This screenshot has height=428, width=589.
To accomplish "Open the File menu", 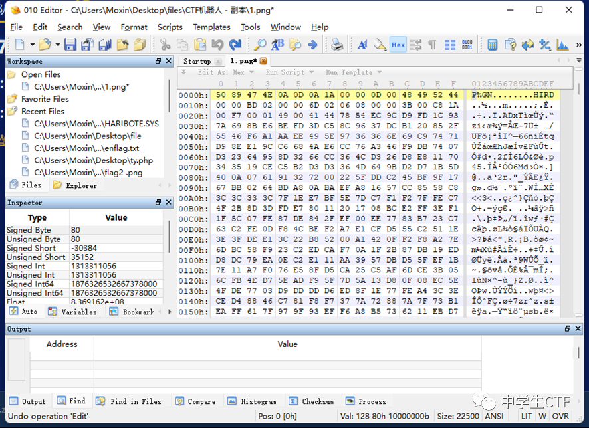I will coord(16,27).
